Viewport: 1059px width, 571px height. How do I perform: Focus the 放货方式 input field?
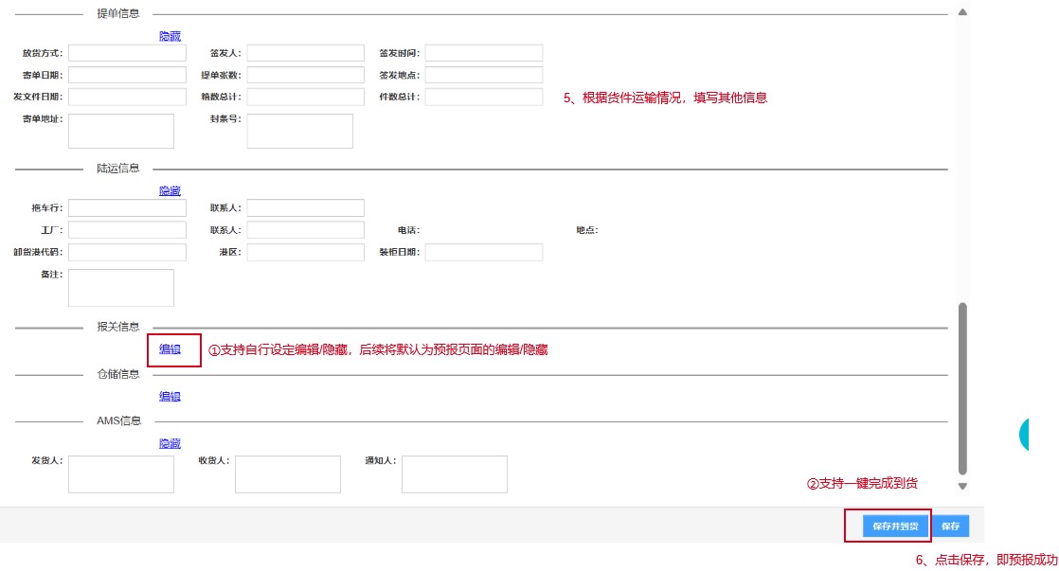pos(127,53)
